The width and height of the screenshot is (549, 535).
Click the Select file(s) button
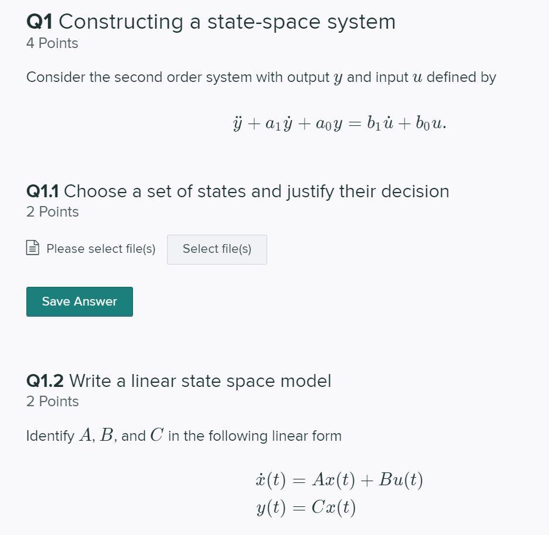tap(217, 249)
